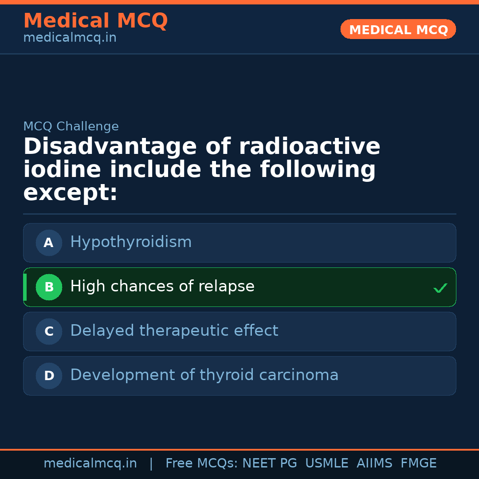Click FMGE in the footer
This screenshot has height=479, width=479.
(x=418, y=463)
